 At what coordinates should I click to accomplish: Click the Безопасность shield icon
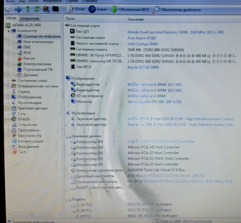click(14, 136)
